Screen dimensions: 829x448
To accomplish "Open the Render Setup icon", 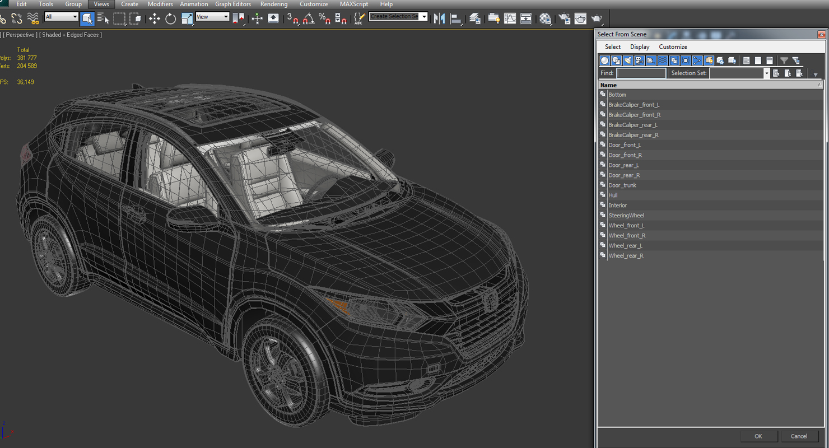I will pyautogui.click(x=564, y=18).
